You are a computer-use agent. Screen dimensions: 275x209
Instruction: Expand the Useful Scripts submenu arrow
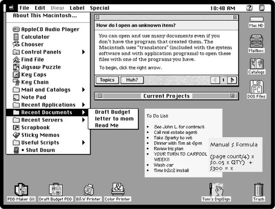(83, 143)
